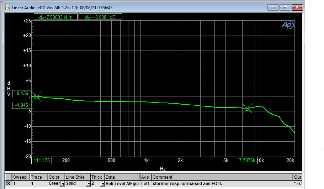Click the xformer resp normaised comment cell

click(x=222, y=183)
